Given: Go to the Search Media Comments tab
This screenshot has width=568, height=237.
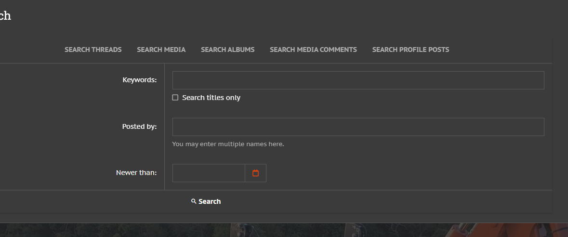Looking at the screenshot, I should click(x=313, y=50).
